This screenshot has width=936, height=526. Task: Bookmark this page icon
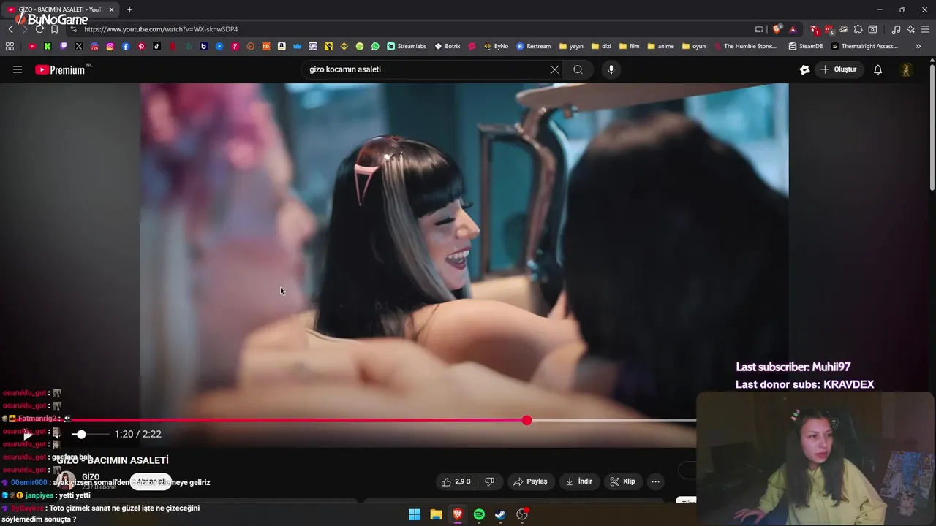coord(54,29)
